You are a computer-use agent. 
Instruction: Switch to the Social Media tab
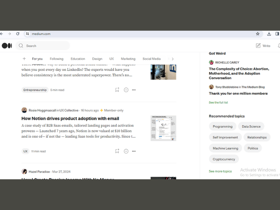coord(152,59)
